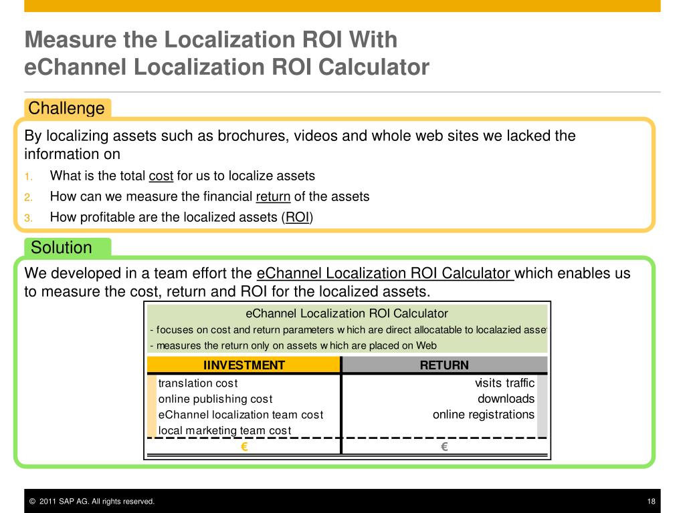The width and height of the screenshot is (685, 513).
Task: Click 'What is the total cost' list item
Action: coord(182,176)
